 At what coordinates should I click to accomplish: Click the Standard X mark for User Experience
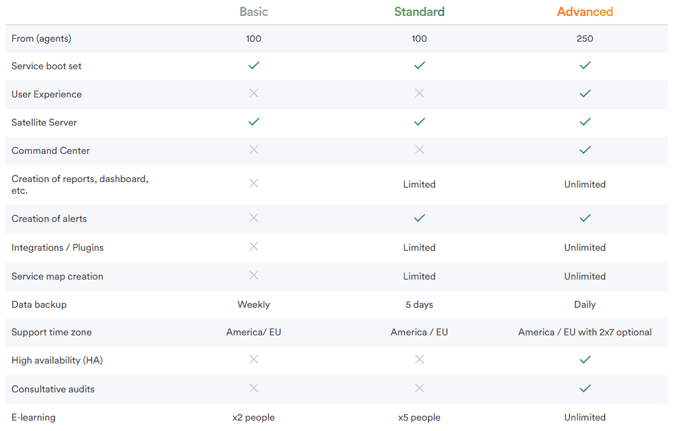tap(420, 93)
